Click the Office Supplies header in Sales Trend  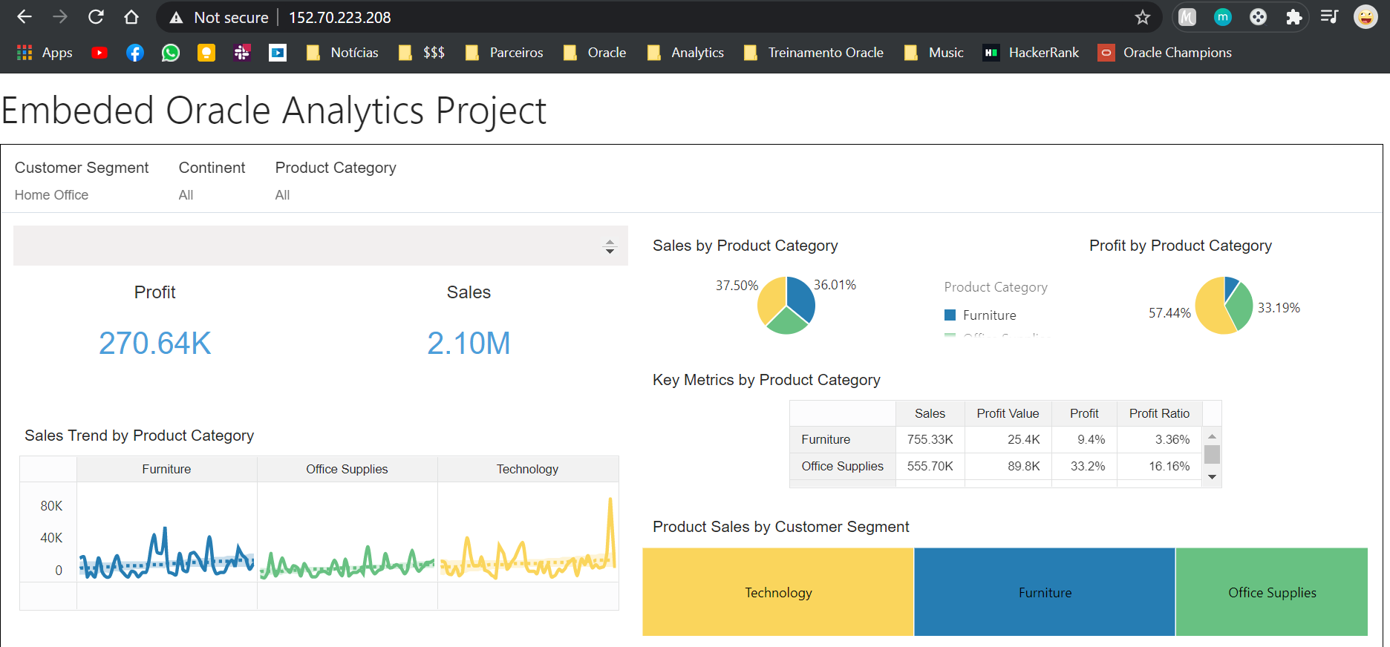coord(347,469)
